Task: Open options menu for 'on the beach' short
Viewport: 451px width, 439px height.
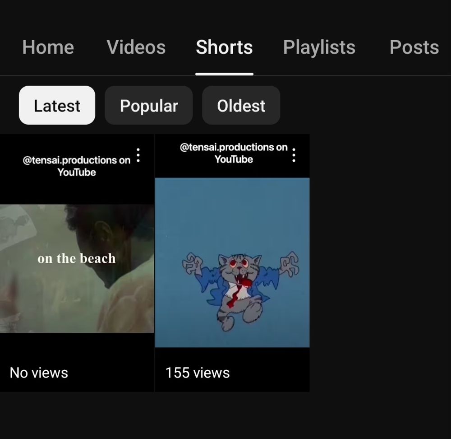Action: click(x=138, y=155)
